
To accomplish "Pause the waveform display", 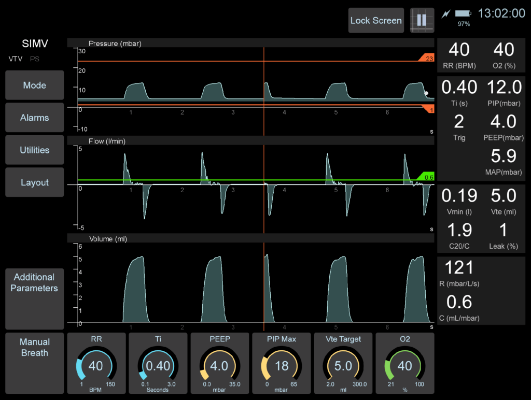I will [x=422, y=20].
